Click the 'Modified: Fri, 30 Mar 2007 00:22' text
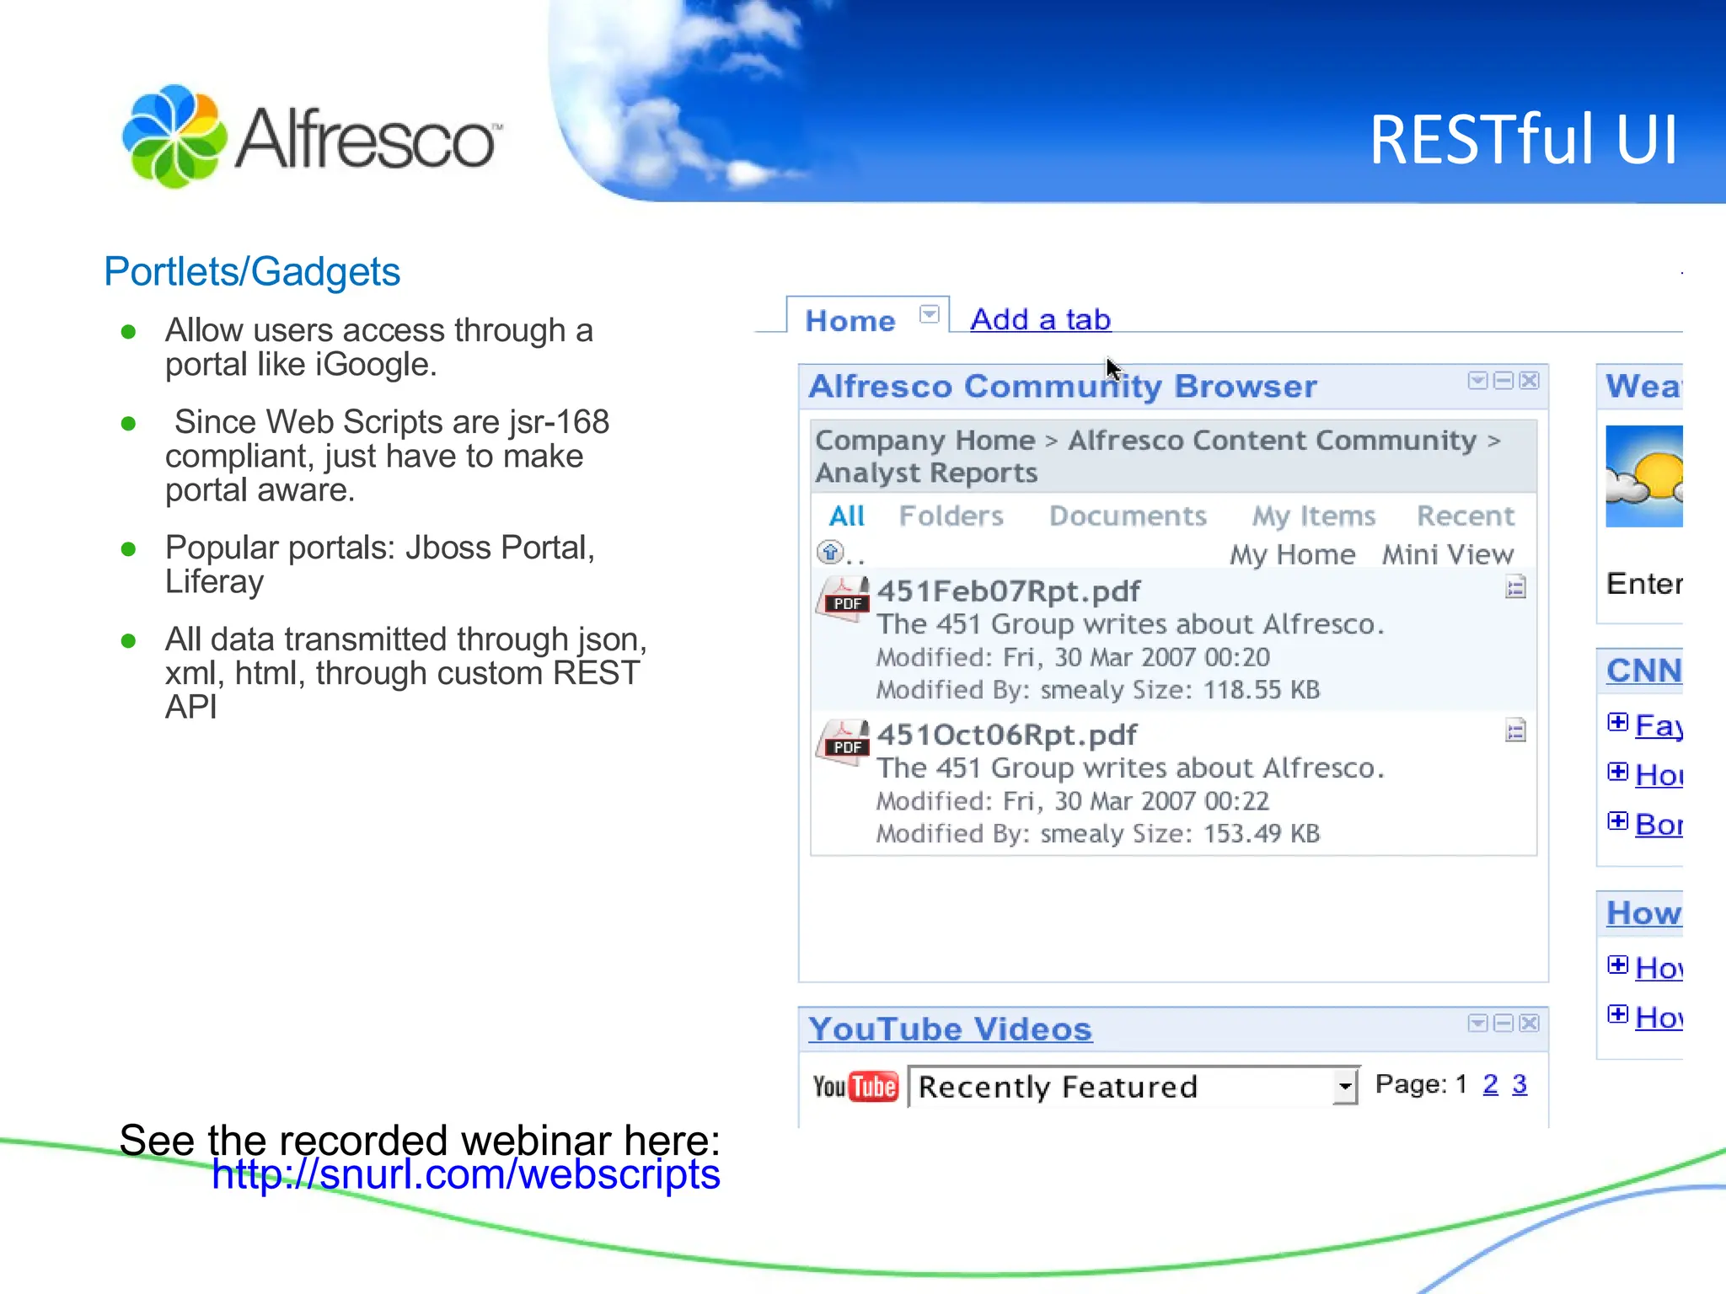This screenshot has width=1726, height=1294. 1072,801
